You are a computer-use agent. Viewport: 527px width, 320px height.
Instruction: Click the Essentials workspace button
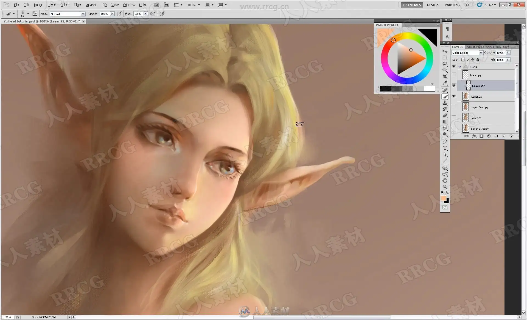(411, 5)
